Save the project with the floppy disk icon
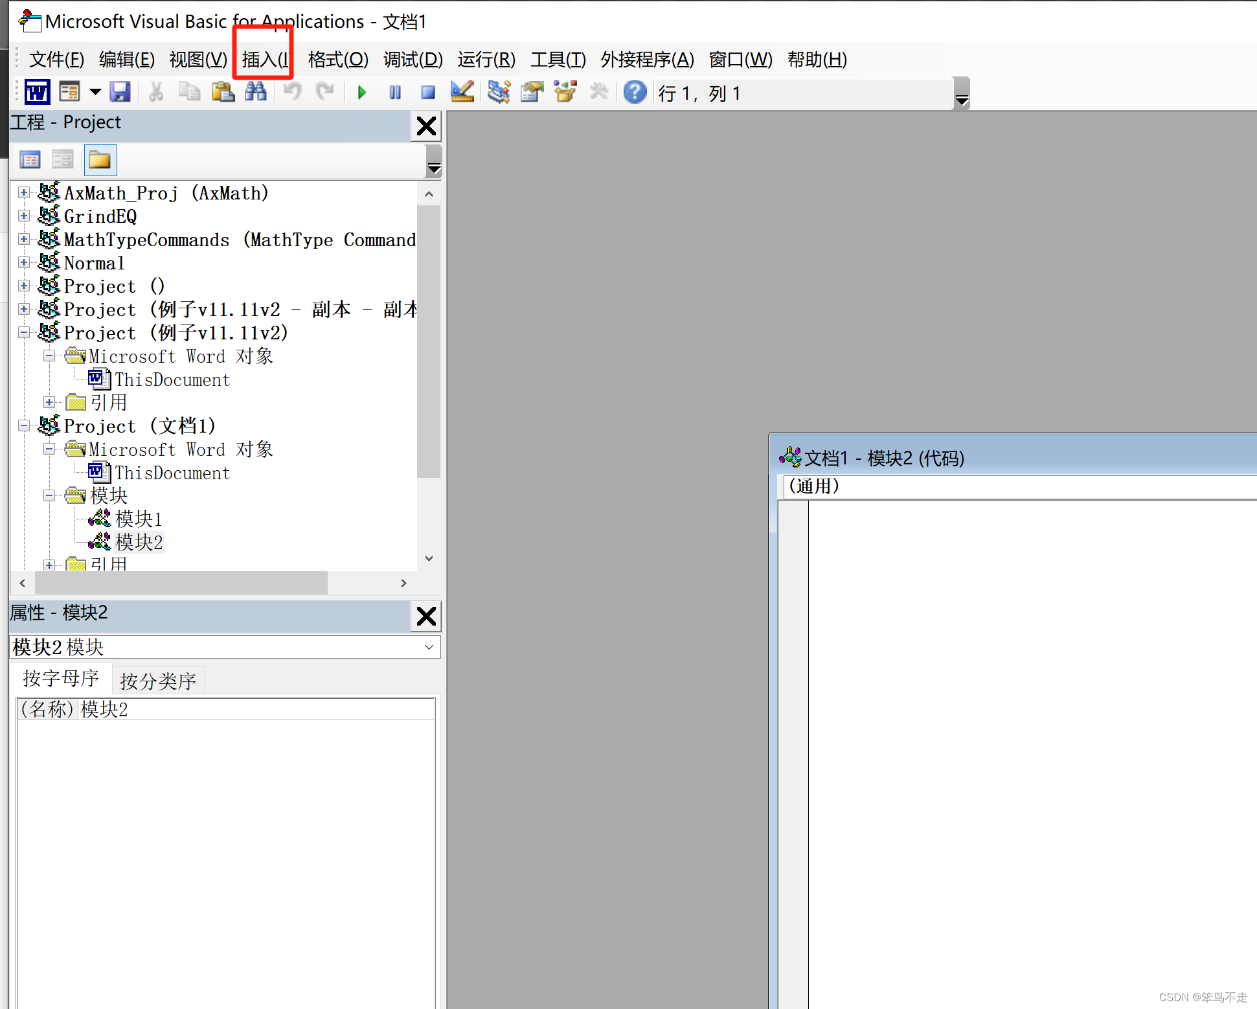The width and height of the screenshot is (1257, 1009). [x=120, y=92]
